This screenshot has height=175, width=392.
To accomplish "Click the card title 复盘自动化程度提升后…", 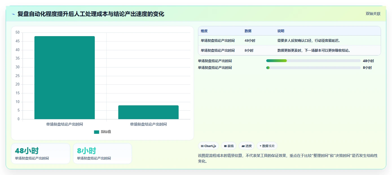I will coord(91,14).
